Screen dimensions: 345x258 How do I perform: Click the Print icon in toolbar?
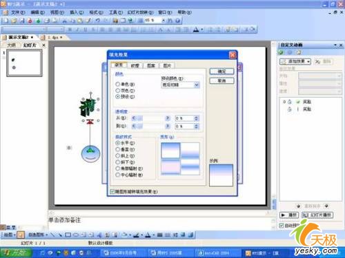coord(47,21)
